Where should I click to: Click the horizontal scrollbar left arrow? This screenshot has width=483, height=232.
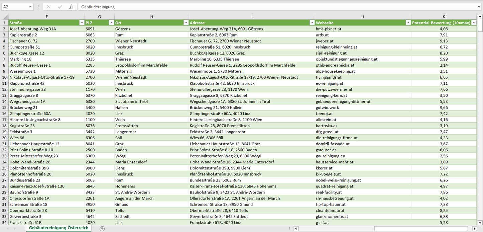pyautogui.click(x=296, y=229)
